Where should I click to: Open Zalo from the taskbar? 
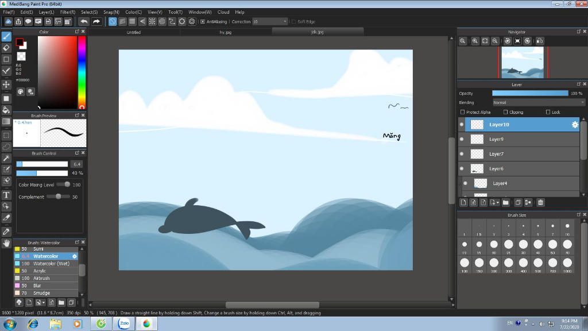pyautogui.click(x=124, y=324)
